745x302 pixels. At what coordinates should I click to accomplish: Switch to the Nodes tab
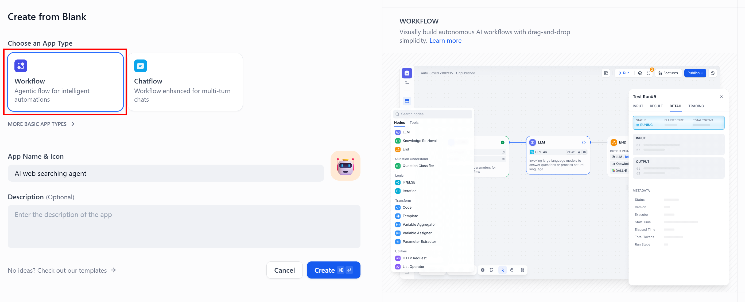point(399,123)
